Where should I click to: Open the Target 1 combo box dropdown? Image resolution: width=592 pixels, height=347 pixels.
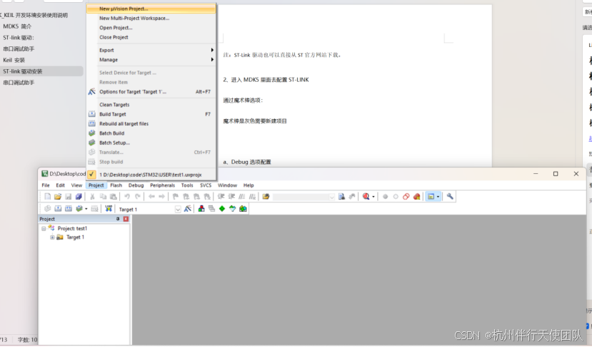178,209
